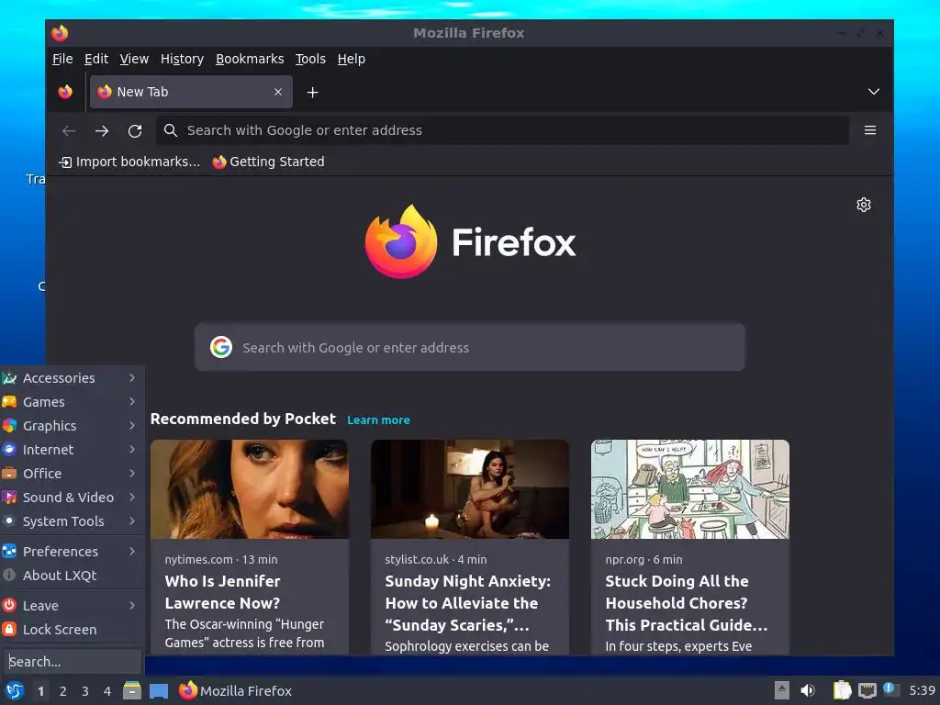Open Stuck Doing All the Household Chores article

click(x=687, y=603)
